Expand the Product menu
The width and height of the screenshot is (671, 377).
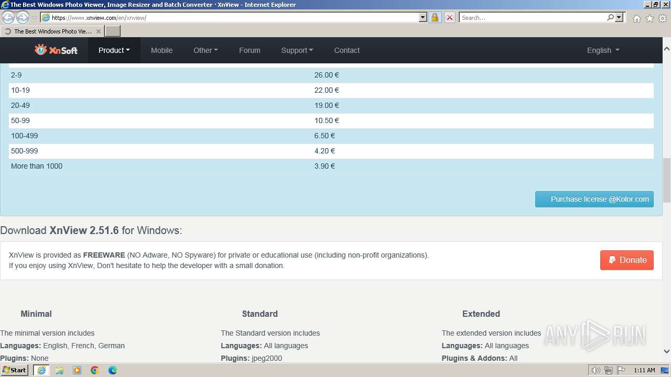click(114, 50)
